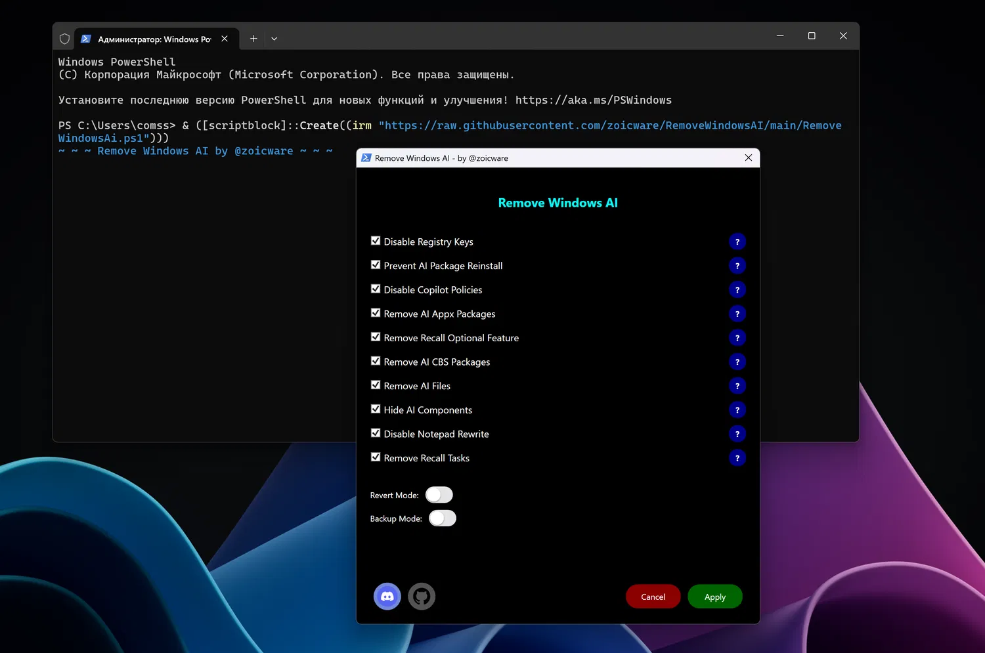Click the PowerShell icon on the terminal tab
The image size is (985, 653).
[85, 39]
